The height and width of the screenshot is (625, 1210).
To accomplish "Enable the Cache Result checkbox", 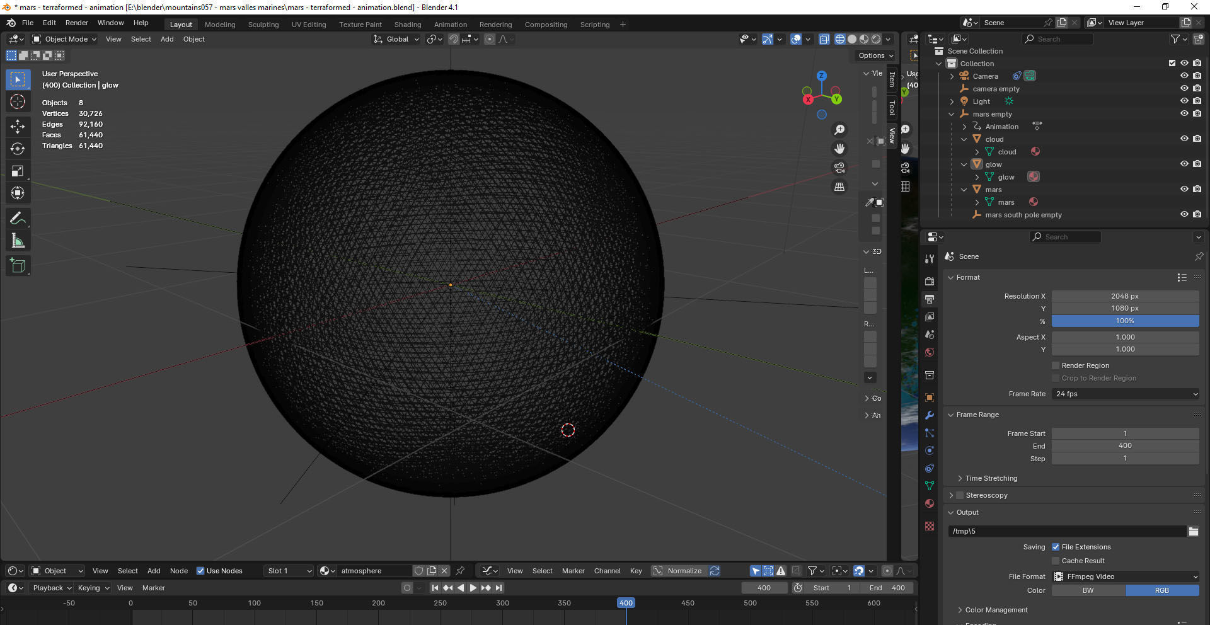I will (1056, 561).
